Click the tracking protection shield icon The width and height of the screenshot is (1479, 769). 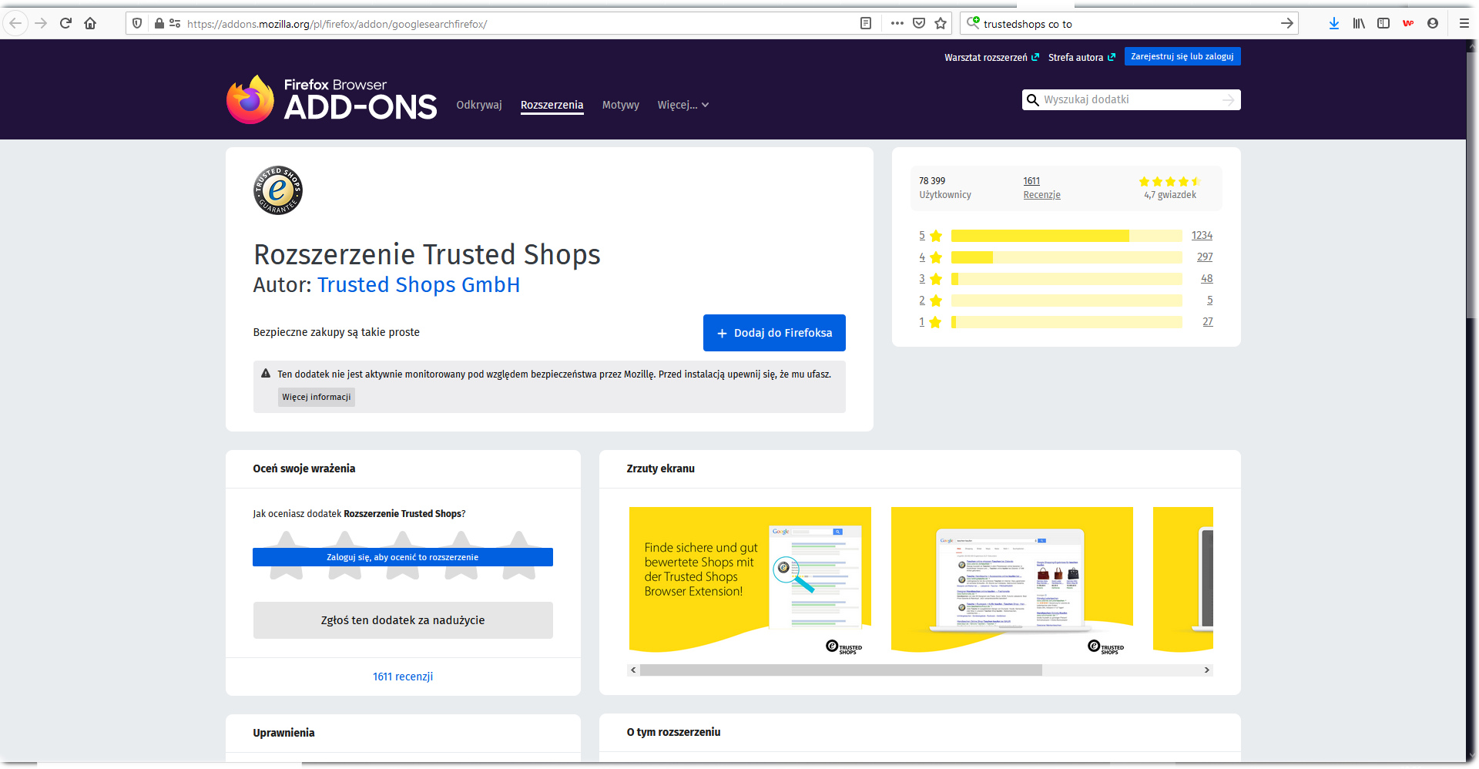[137, 23]
